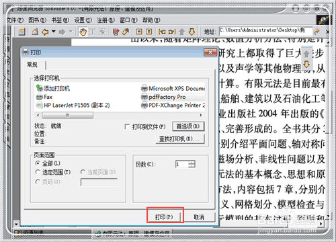This screenshot has width=336, height=242.
Task: Open the dropdown arrow beside back button
Action: pyautogui.click(x=54, y=32)
